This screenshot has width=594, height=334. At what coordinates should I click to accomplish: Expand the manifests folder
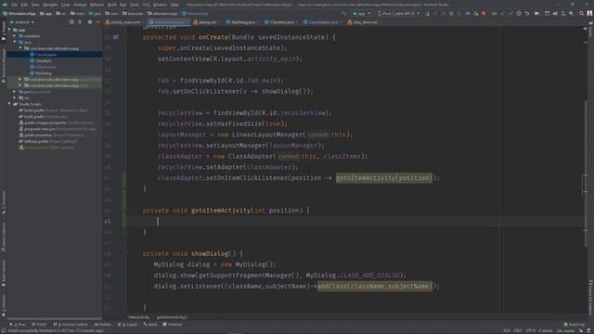[x=15, y=36]
